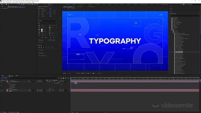The width and height of the screenshot is (201, 113).
Task: Open parent link dropdown for TYPOGRAPHY 2
Action: pyautogui.click(x=64, y=82)
